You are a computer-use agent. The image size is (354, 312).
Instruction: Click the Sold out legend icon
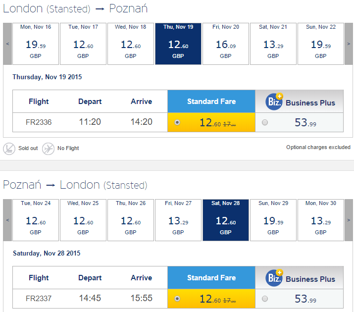pyautogui.click(x=9, y=148)
